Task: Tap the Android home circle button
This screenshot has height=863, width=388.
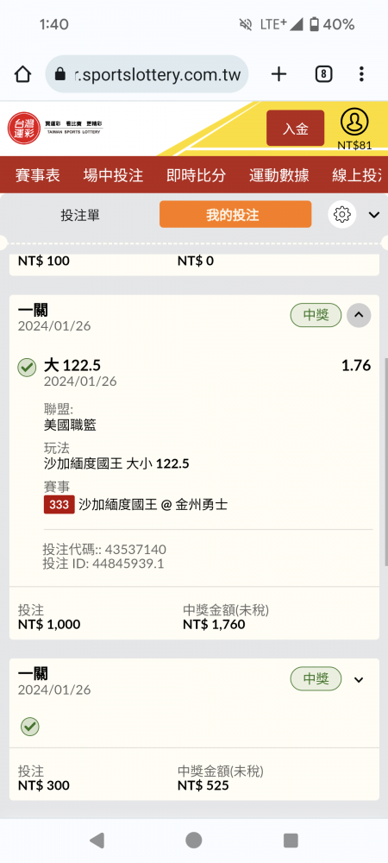Action: pyautogui.click(x=193, y=840)
